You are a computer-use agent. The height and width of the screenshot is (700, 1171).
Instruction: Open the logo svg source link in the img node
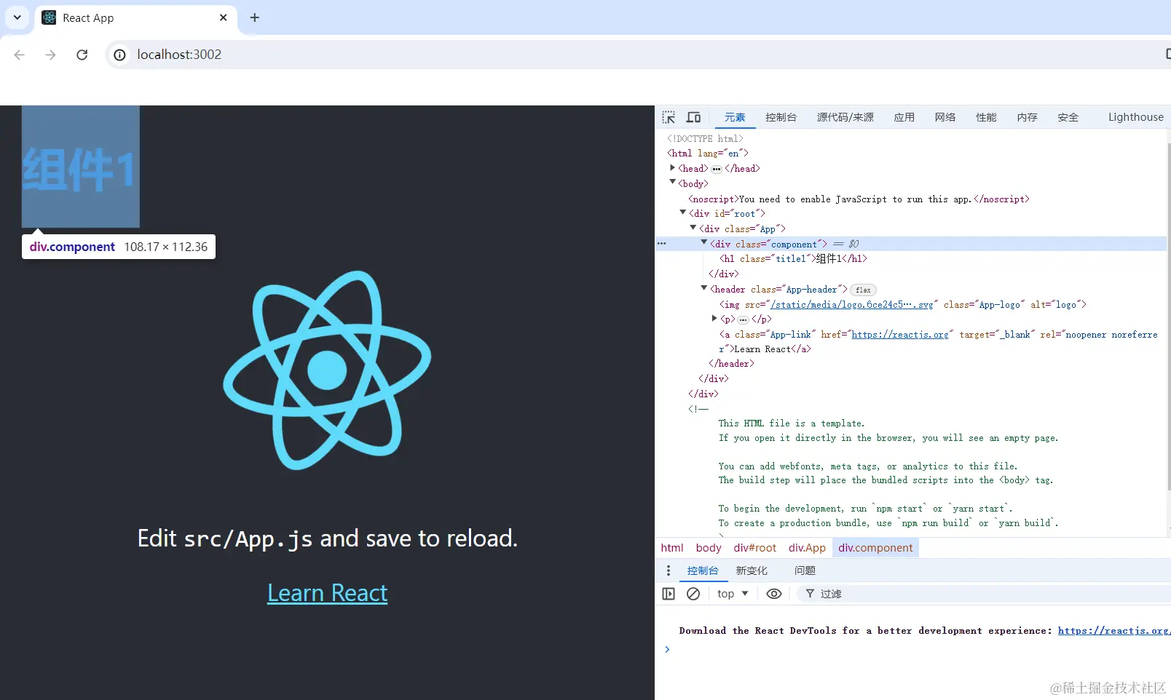(852, 305)
